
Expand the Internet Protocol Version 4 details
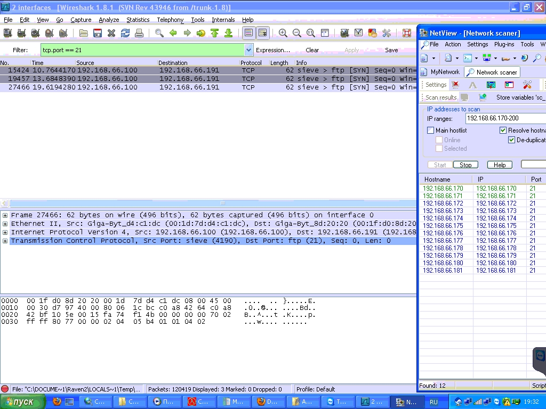point(5,232)
